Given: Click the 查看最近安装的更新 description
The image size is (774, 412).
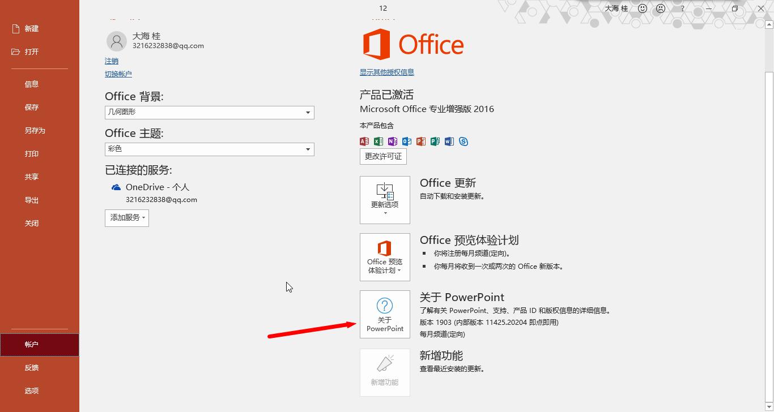Looking at the screenshot, I should tap(452, 369).
